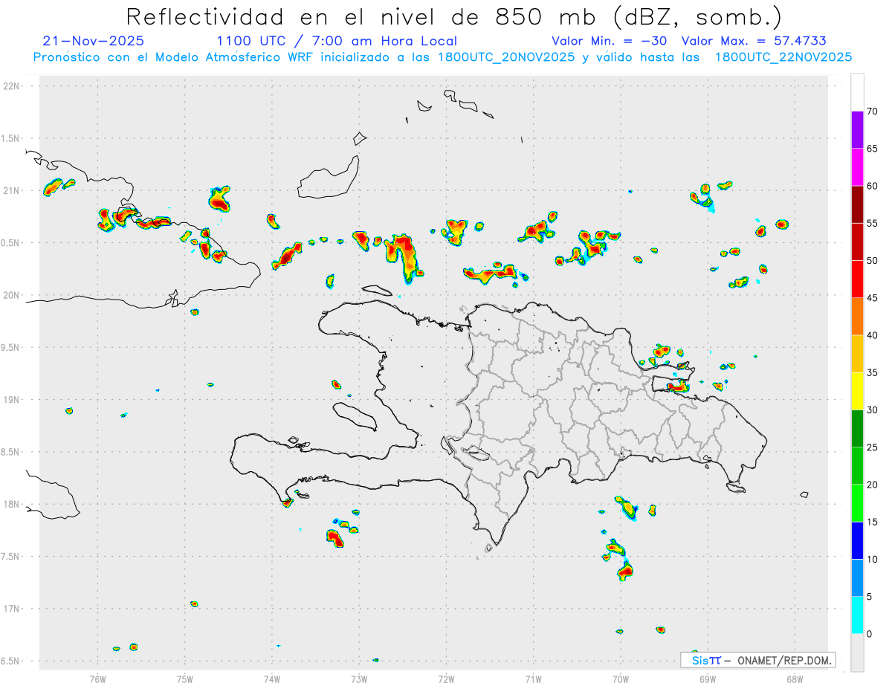Click the latitude axis label '20N'
The height and width of the screenshot is (689, 892).
tap(12, 296)
